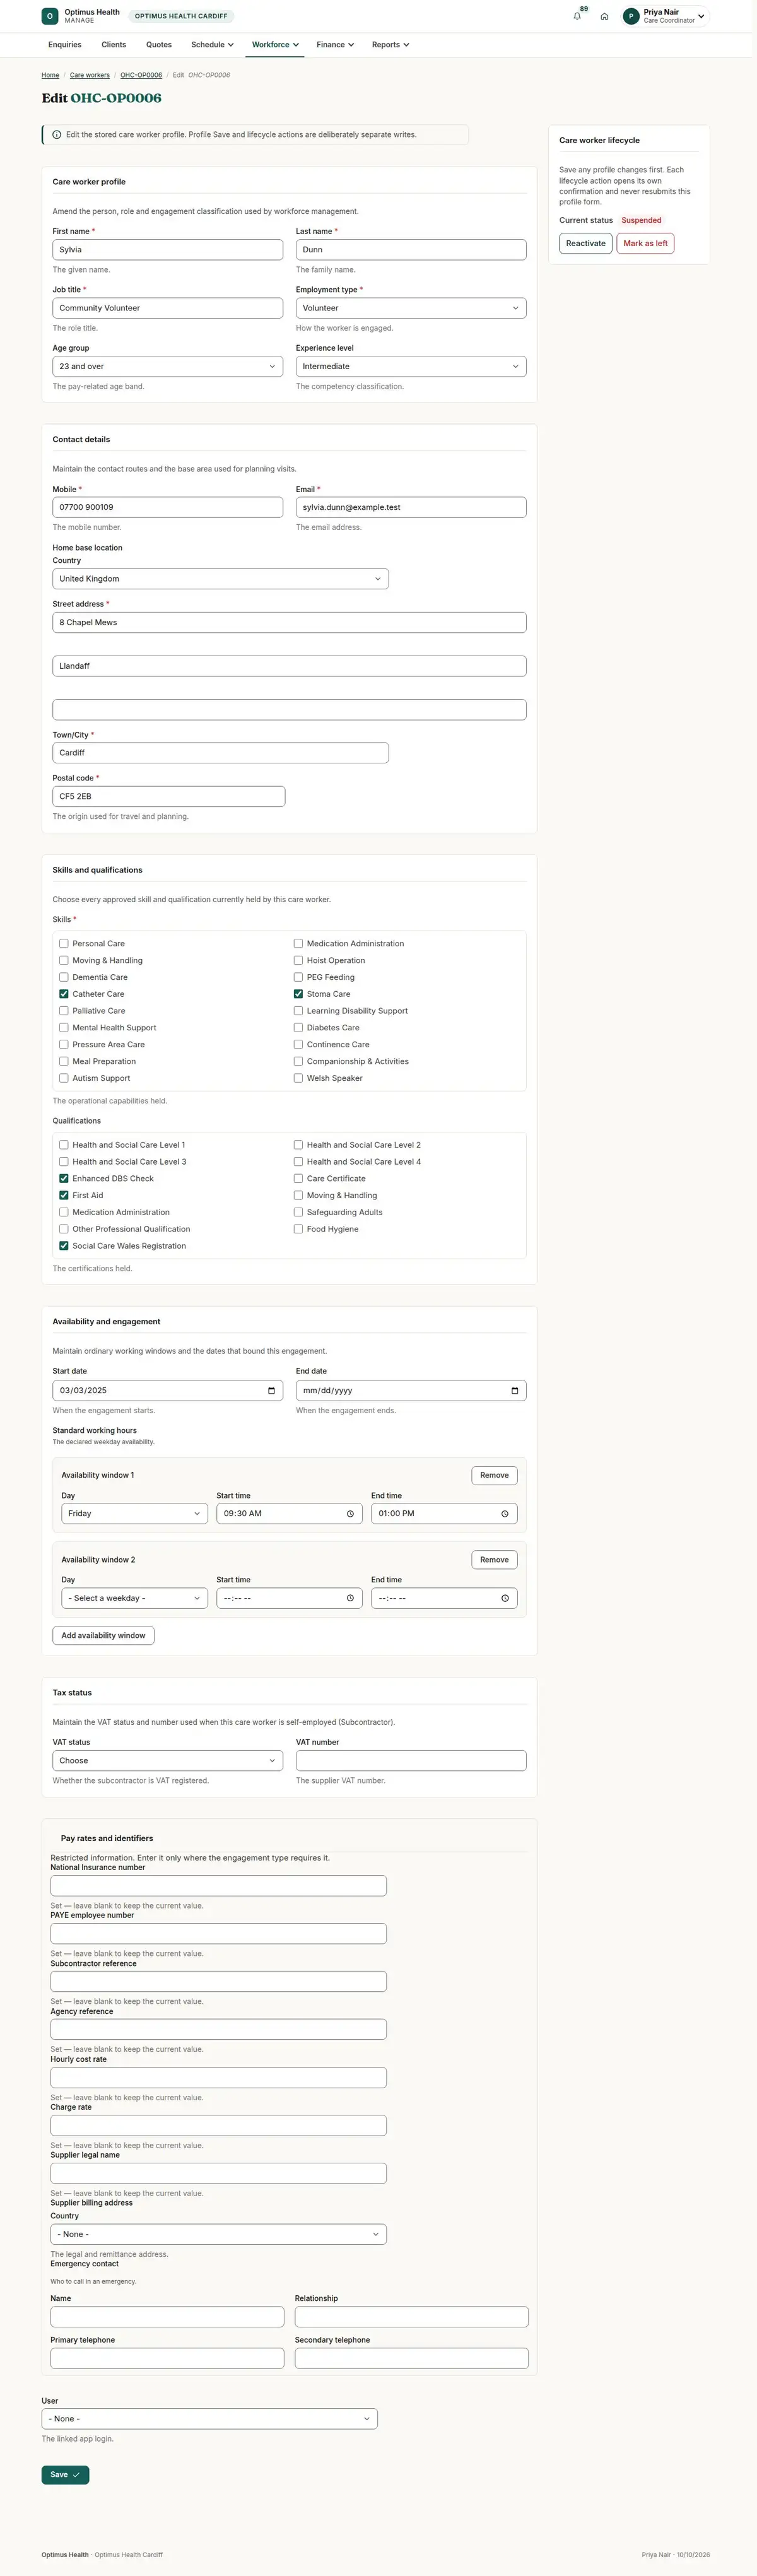Open the Enquiries menu item
The image size is (757, 2576).
[x=65, y=45]
